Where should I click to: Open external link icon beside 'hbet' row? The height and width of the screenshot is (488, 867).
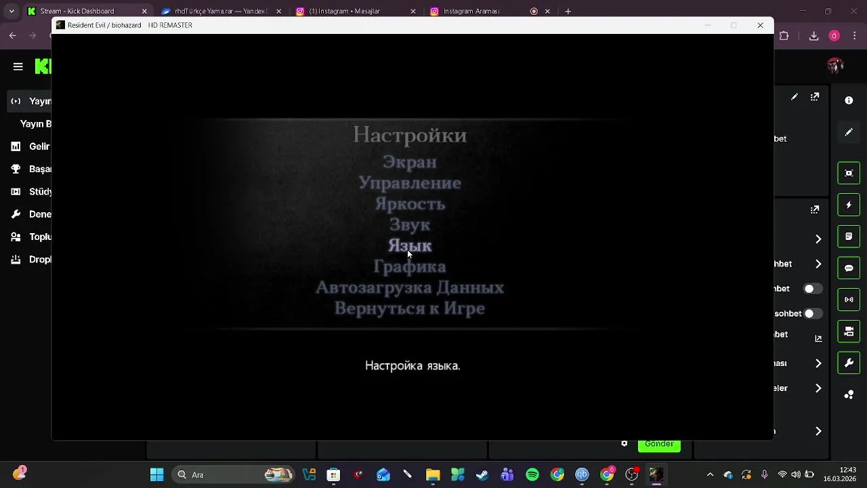[x=818, y=338]
